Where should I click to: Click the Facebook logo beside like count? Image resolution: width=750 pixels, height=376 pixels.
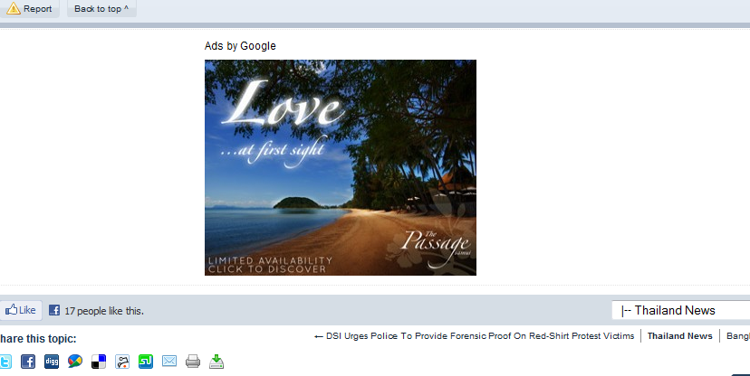[54, 310]
